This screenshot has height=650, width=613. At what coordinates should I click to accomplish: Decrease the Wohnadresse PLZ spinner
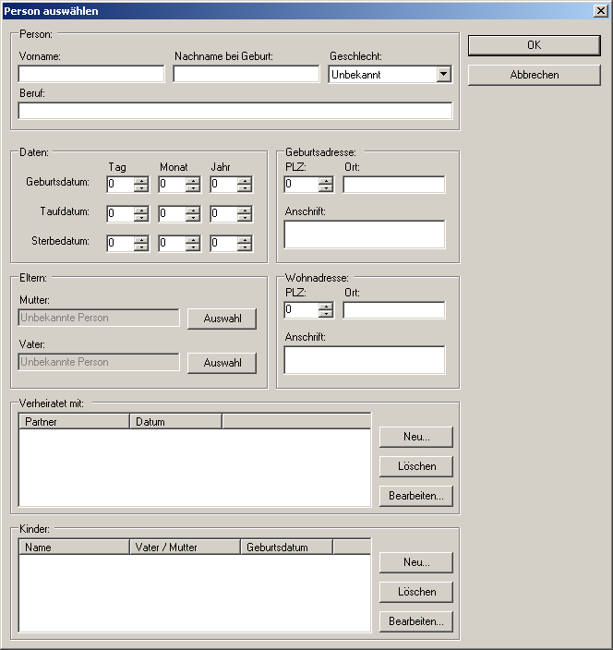pyautogui.click(x=326, y=314)
